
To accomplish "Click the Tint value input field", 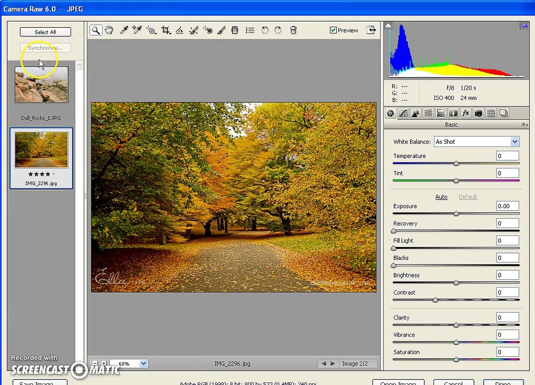I will click(x=507, y=173).
